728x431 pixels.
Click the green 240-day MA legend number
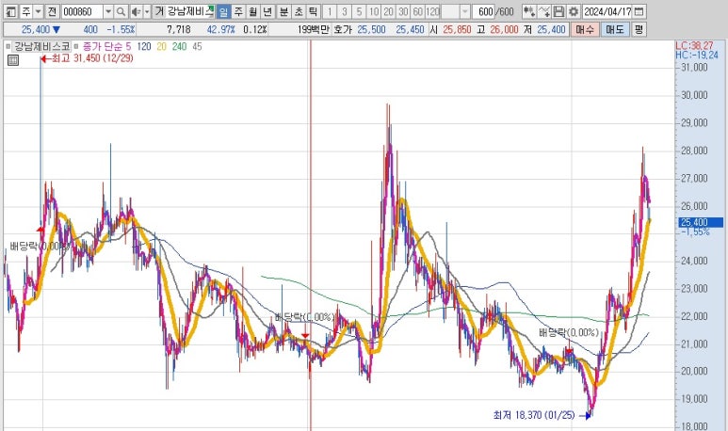(179, 46)
